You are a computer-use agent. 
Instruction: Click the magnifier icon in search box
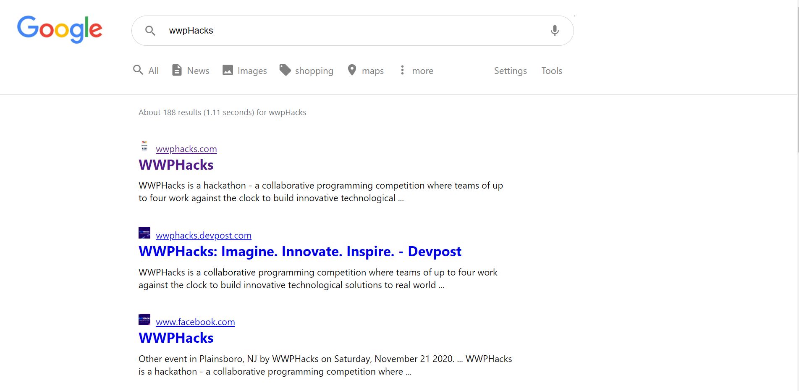pyautogui.click(x=150, y=30)
